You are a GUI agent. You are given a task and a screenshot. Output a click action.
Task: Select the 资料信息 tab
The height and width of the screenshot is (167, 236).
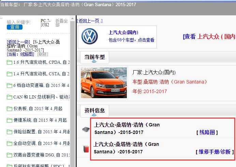94,111
